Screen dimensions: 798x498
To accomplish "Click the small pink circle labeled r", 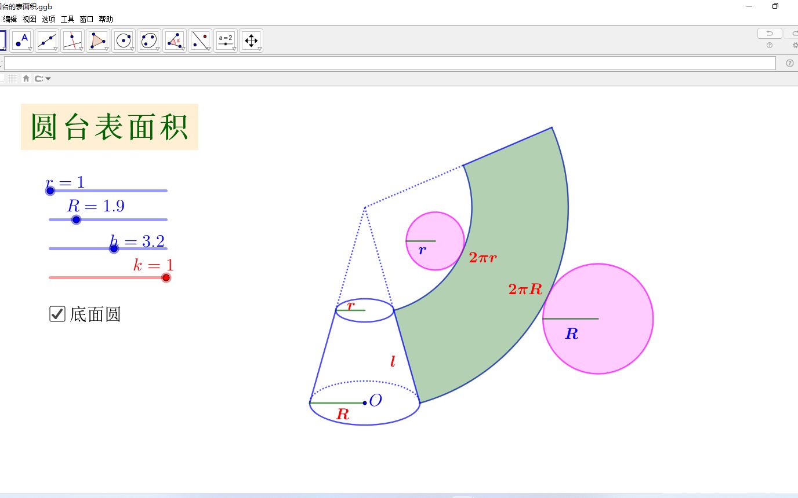I will coord(435,241).
